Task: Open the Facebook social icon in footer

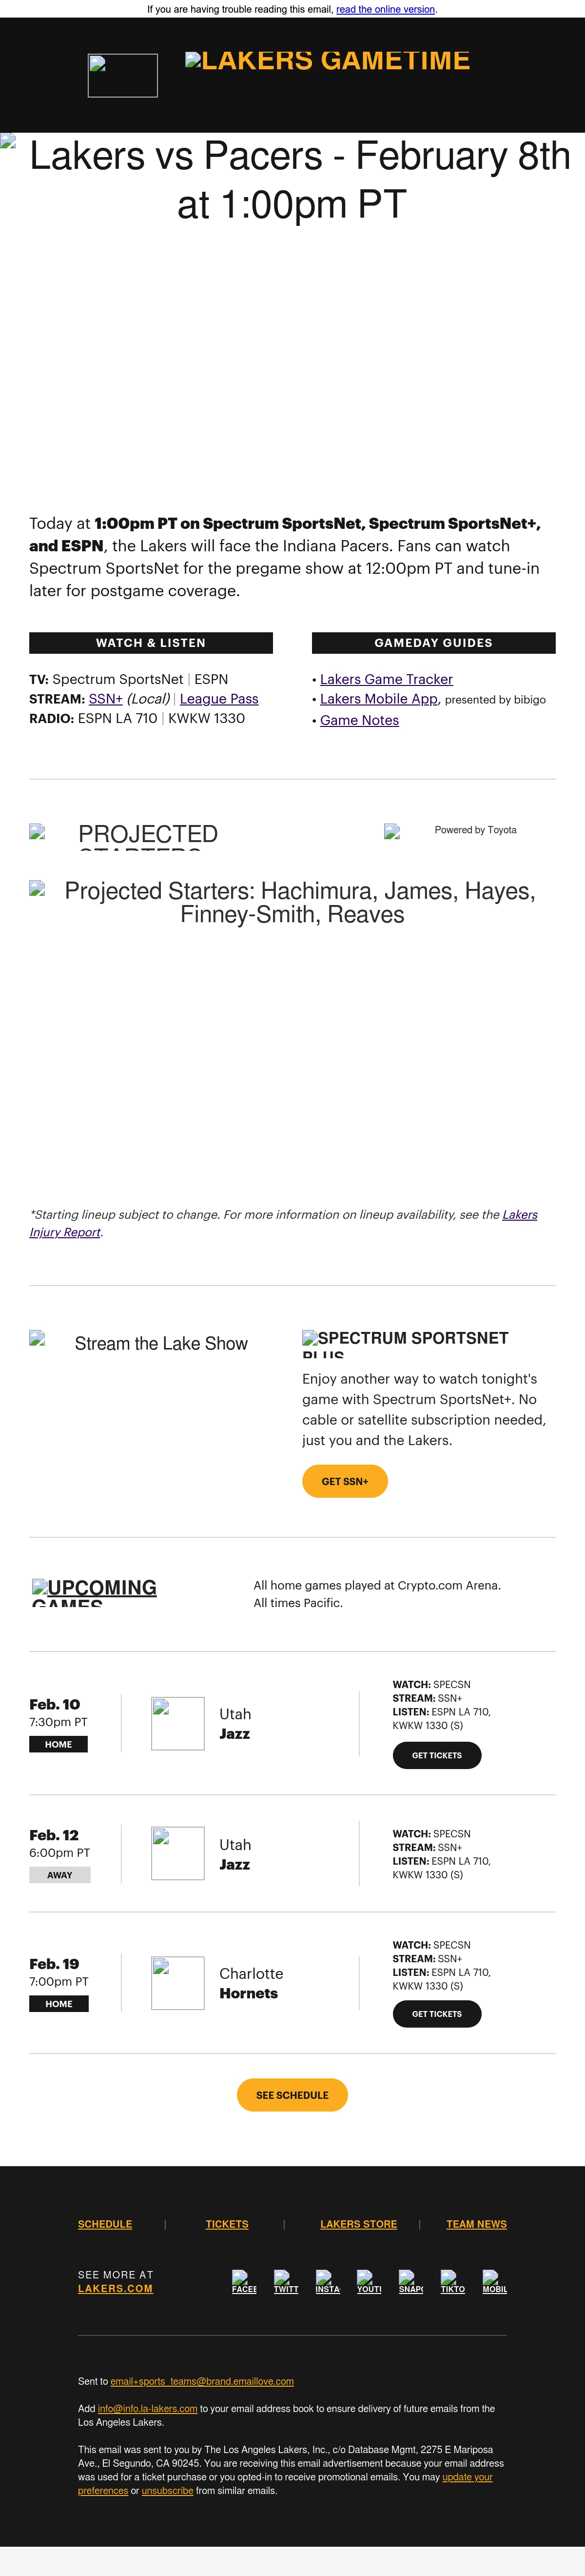Action: click(x=244, y=2282)
